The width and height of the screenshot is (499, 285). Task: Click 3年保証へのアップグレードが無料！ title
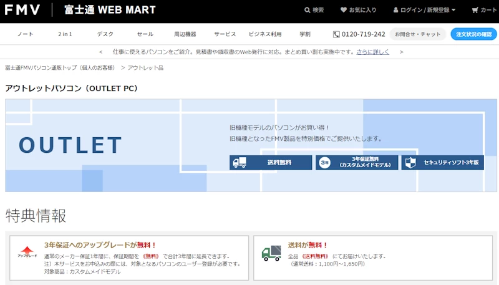click(100, 245)
